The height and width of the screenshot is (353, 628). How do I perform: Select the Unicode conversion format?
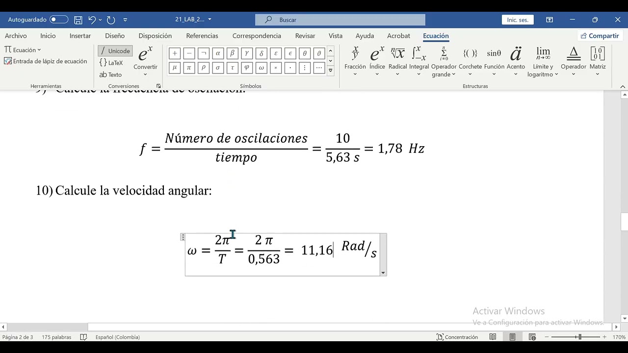(x=115, y=51)
